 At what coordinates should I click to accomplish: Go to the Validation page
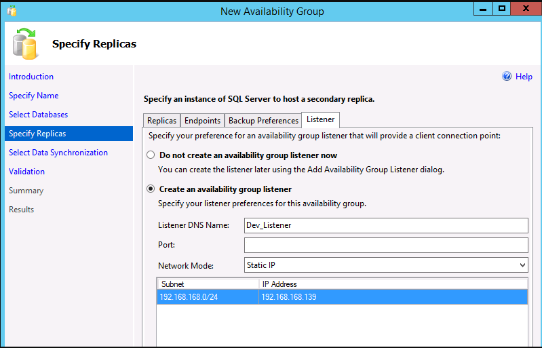(x=26, y=172)
